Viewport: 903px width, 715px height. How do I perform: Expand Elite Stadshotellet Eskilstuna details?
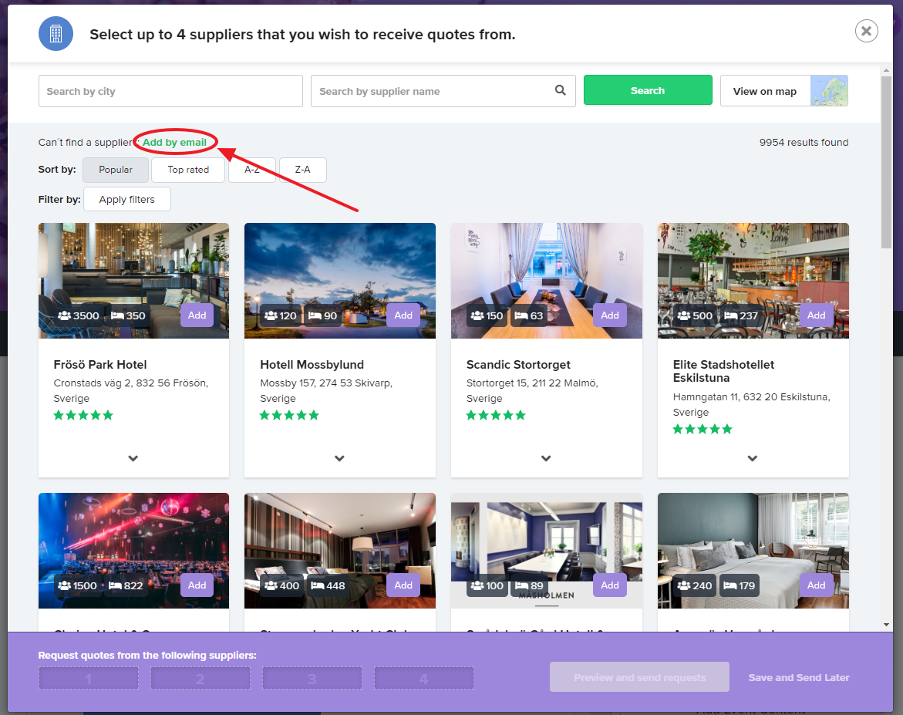click(x=753, y=459)
